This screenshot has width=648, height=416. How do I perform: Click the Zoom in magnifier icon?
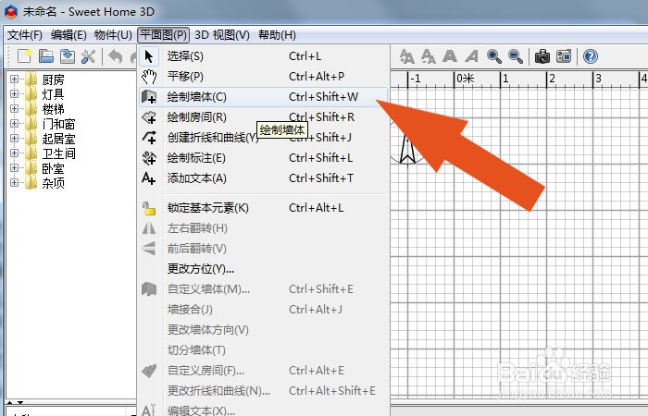493,56
